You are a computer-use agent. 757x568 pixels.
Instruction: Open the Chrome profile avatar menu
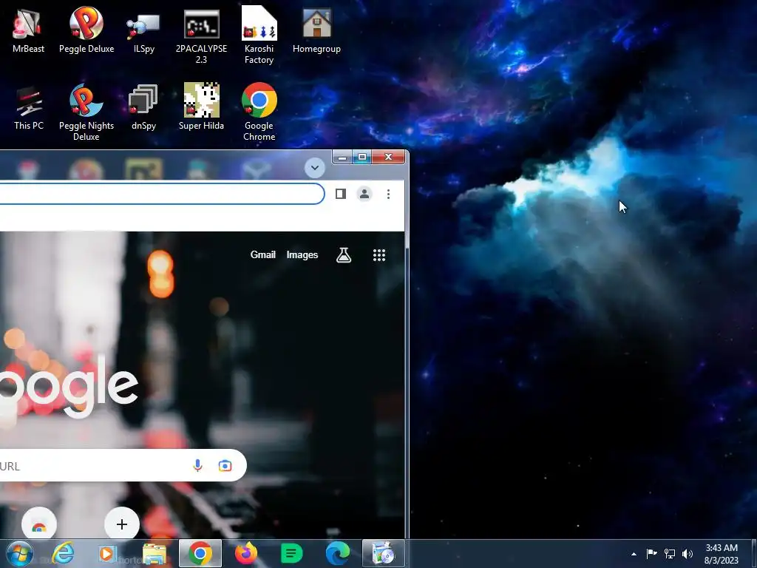[364, 195]
